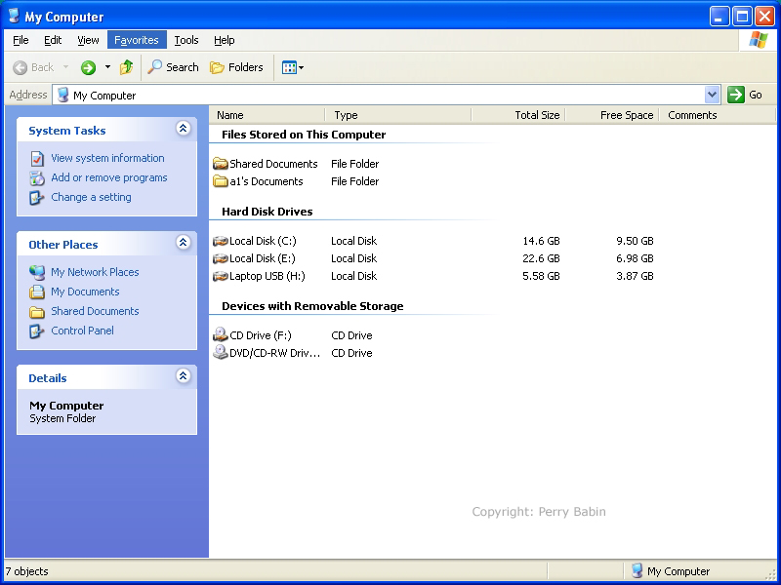Sort by the Type column header

[398, 115]
